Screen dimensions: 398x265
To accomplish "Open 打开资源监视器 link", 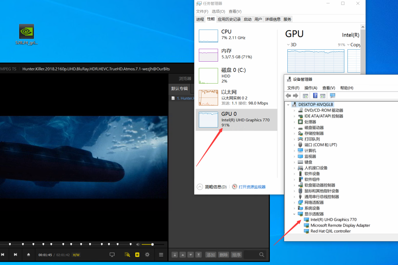I will [x=249, y=187].
